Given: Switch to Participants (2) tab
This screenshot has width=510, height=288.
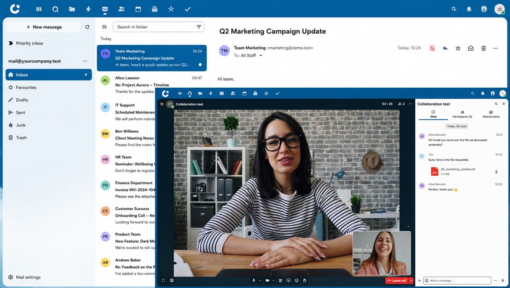Looking at the screenshot, I should point(462,114).
